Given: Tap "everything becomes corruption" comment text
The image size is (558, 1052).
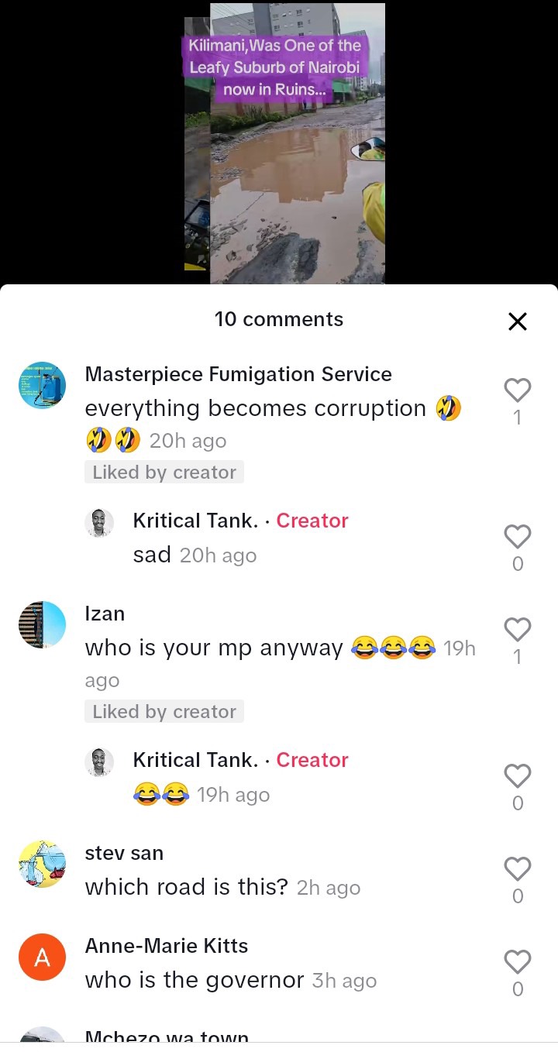Looking at the screenshot, I should coord(255,408).
